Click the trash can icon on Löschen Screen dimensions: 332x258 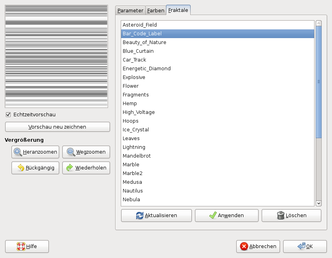tap(281, 216)
